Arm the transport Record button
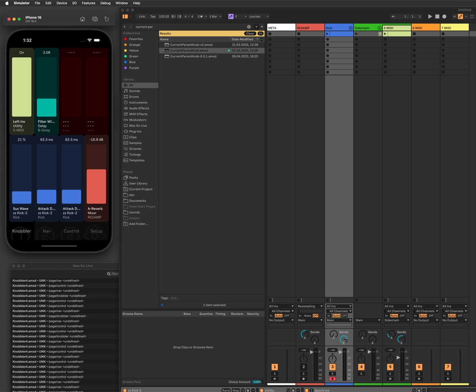 444,17
